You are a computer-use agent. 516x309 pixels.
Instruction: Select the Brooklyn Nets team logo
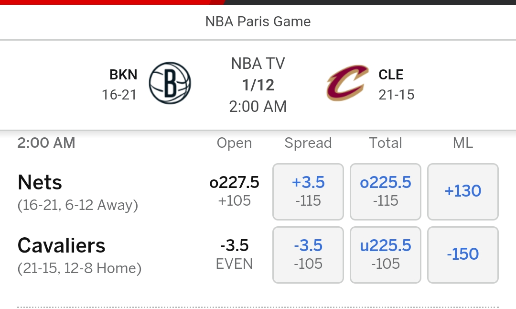tap(171, 83)
